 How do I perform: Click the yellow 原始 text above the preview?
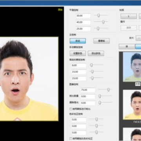(60, 10)
